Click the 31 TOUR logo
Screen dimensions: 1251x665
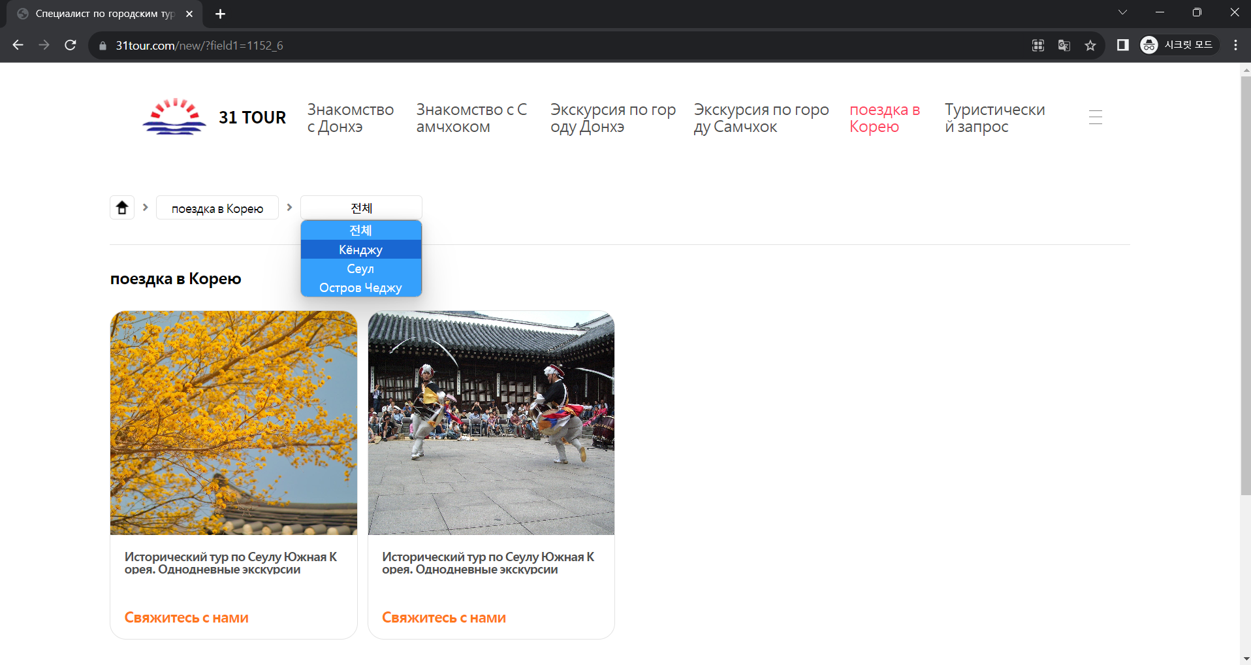214,117
